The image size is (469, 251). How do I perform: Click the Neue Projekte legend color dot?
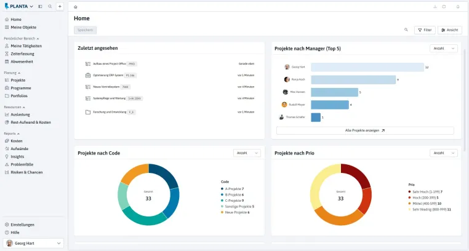pyautogui.click(x=222, y=212)
